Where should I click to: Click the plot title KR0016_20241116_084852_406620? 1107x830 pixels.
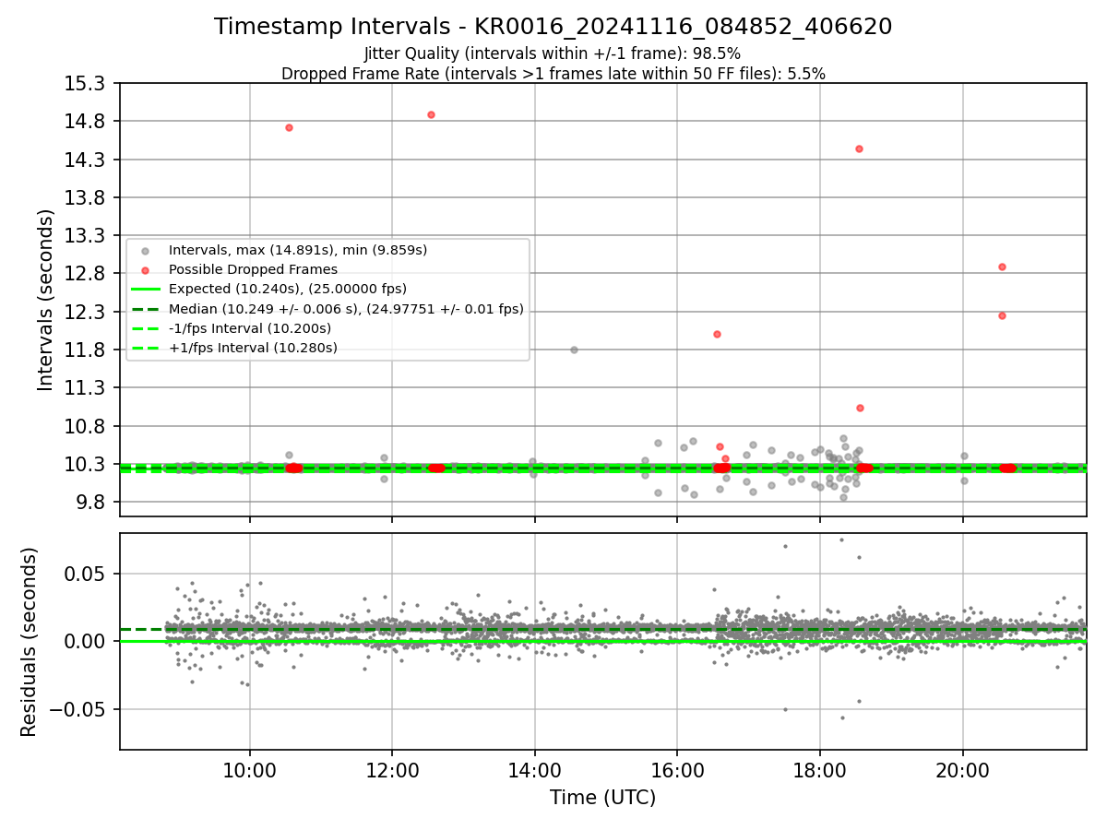[553, 27]
